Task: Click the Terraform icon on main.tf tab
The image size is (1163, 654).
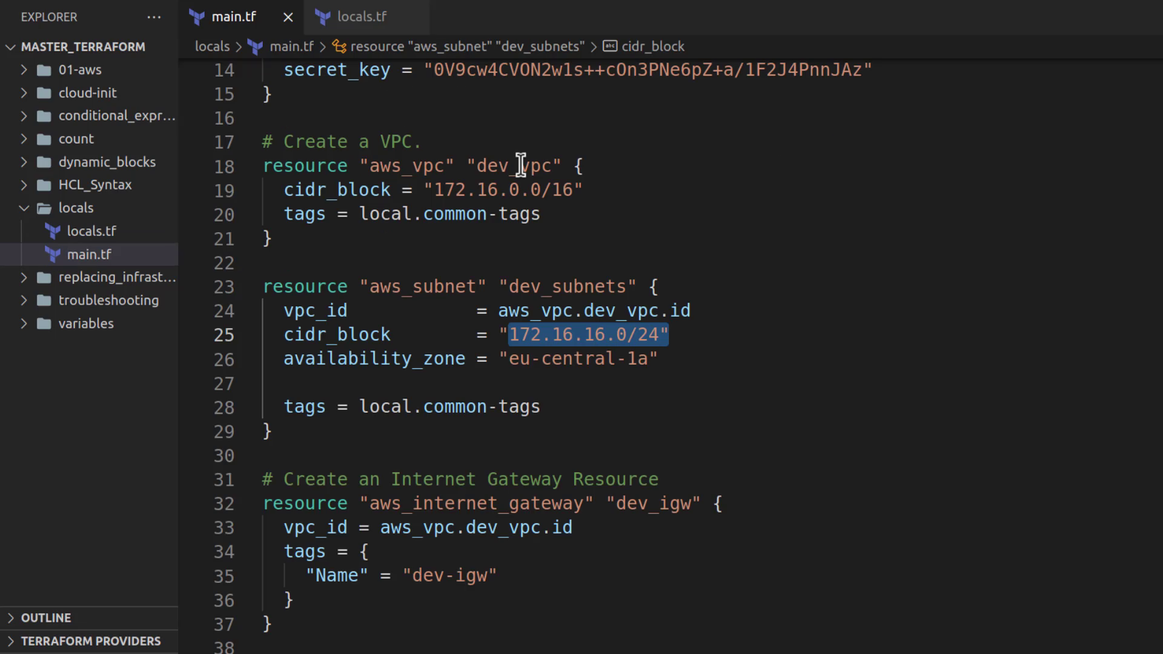Action: pyautogui.click(x=197, y=17)
